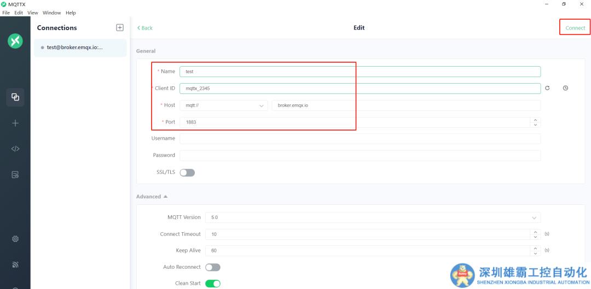The height and width of the screenshot is (289, 591).
Task: Expand the MQTT Version dropdown
Action: click(x=372, y=217)
